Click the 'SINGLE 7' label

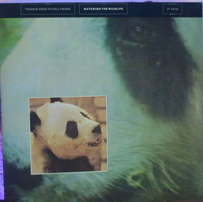tap(173, 14)
